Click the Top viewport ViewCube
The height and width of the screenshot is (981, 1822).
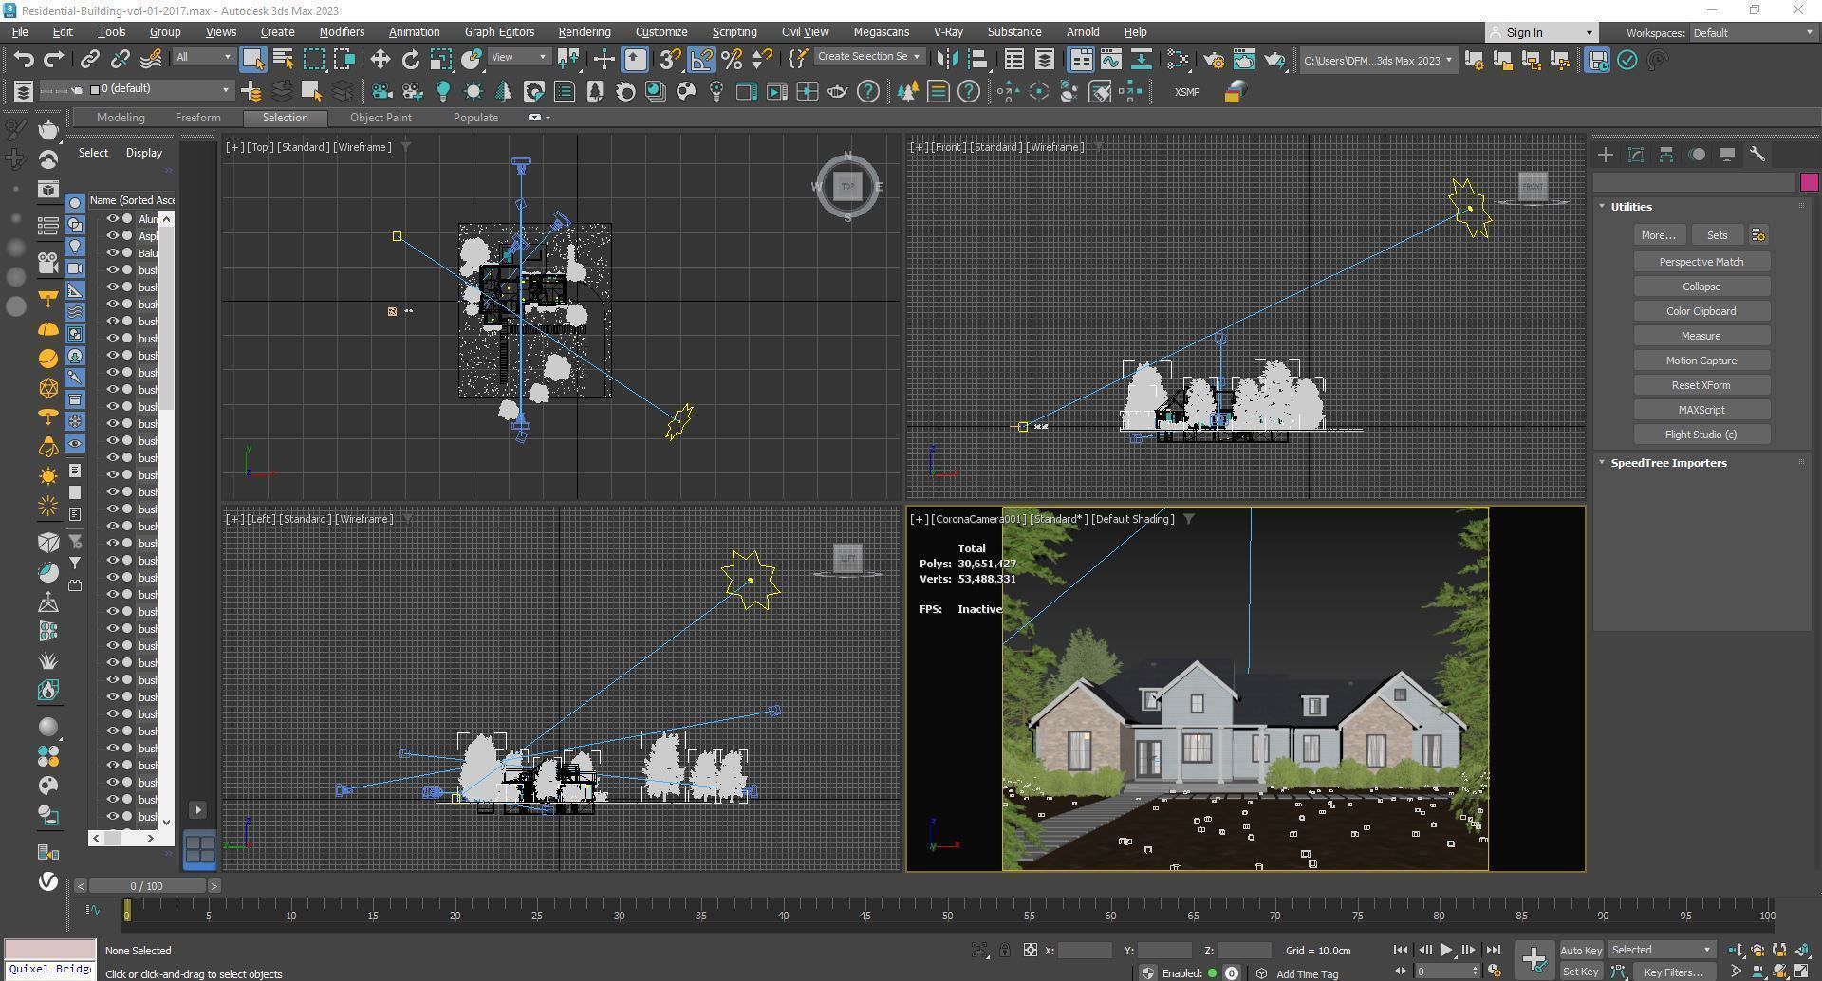[x=847, y=186]
